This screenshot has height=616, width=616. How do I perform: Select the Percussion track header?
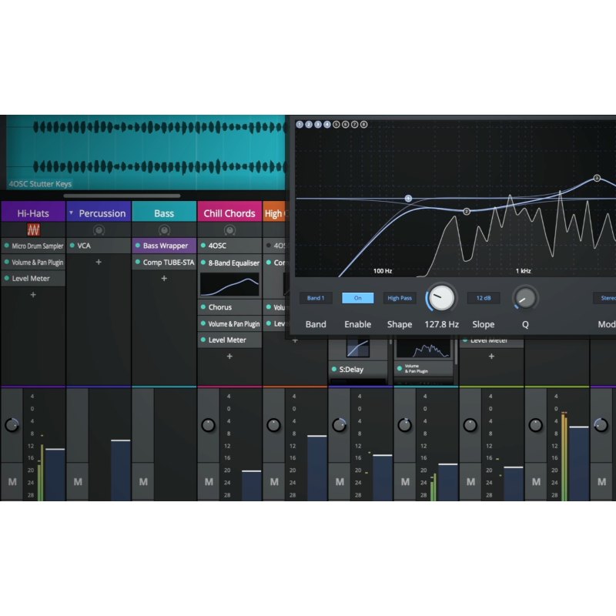point(99,211)
